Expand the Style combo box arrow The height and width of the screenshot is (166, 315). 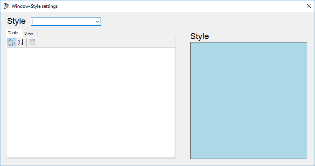97,22
